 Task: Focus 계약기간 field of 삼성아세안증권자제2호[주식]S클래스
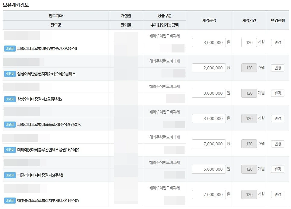tap(249, 68)
